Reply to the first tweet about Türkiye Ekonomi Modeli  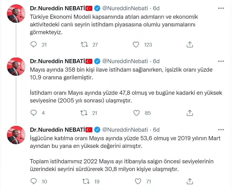tap(34, 45)
